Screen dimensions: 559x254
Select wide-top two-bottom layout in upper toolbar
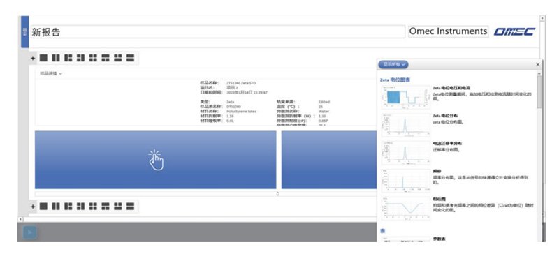pos(106,58)
